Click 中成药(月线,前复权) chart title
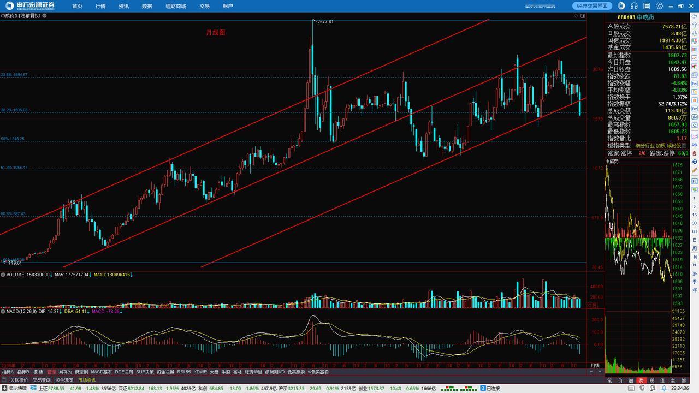The width and height of the screenshot is (699, 393). point(21,16)
